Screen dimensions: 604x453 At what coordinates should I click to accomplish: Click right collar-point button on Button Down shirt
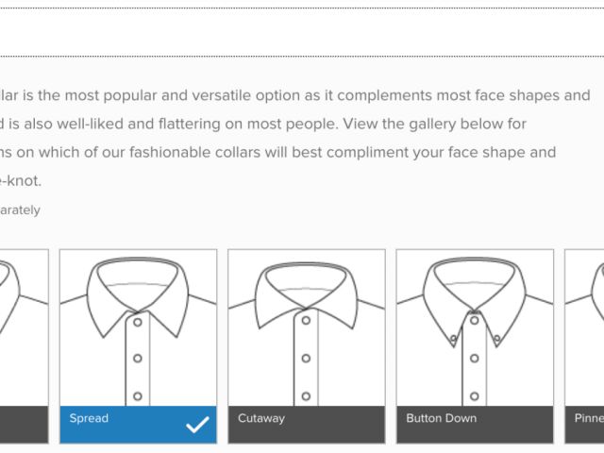(496, 338)
